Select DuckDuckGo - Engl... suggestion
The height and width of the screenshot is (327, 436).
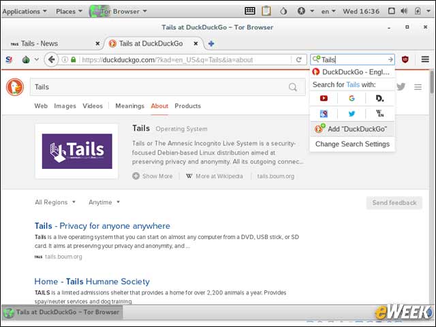pos(352,72)
